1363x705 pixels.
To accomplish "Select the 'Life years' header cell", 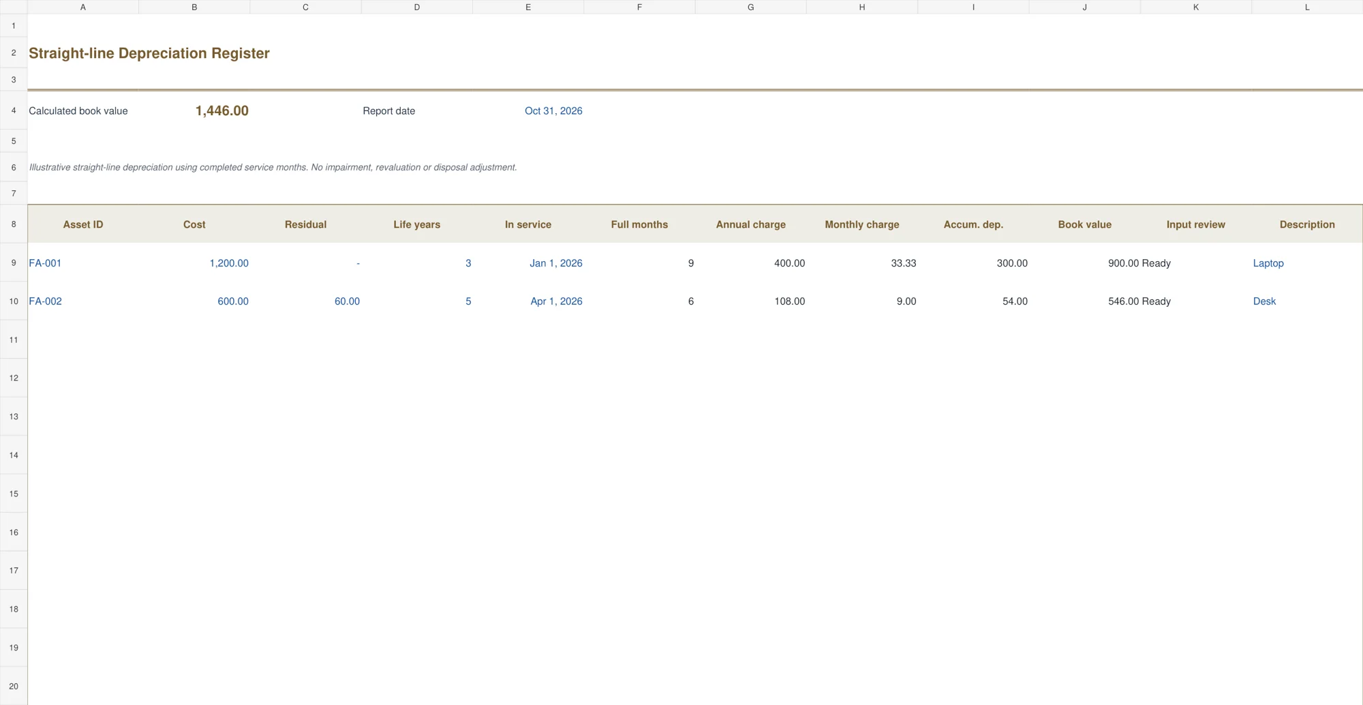I will (417, 224).
